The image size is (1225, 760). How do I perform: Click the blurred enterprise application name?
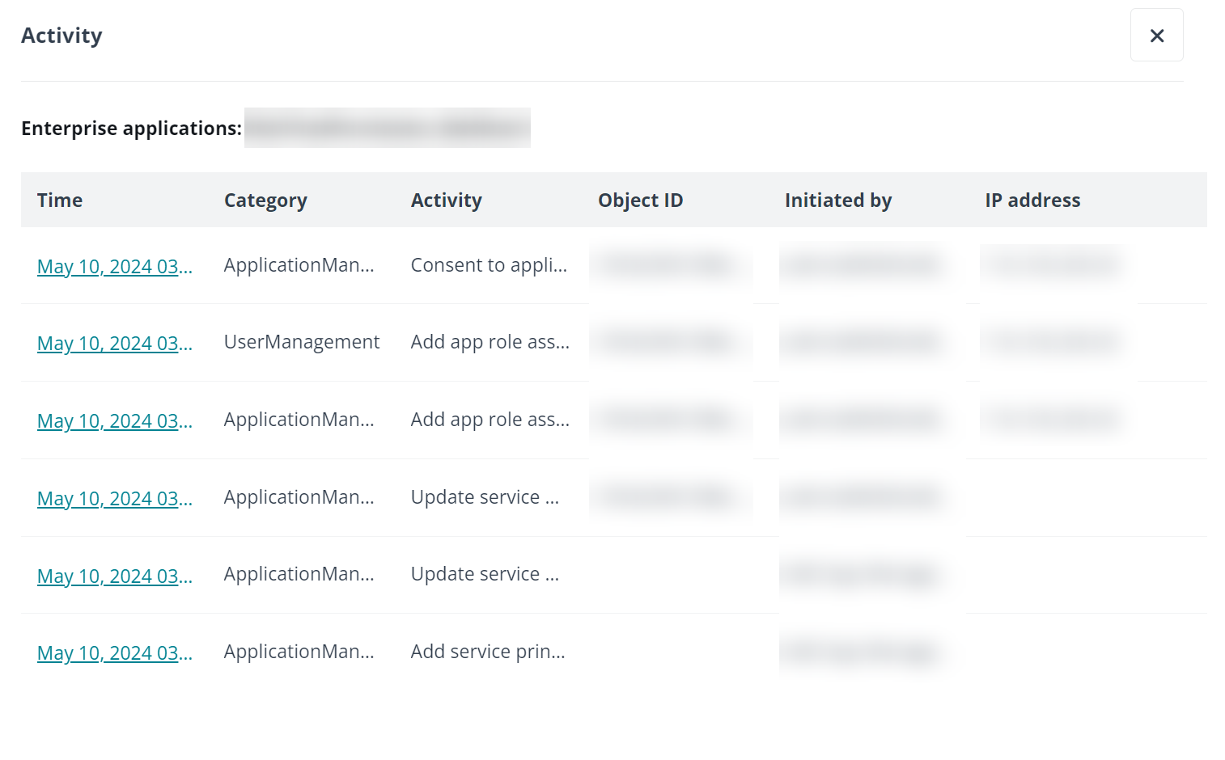point(387,128)
